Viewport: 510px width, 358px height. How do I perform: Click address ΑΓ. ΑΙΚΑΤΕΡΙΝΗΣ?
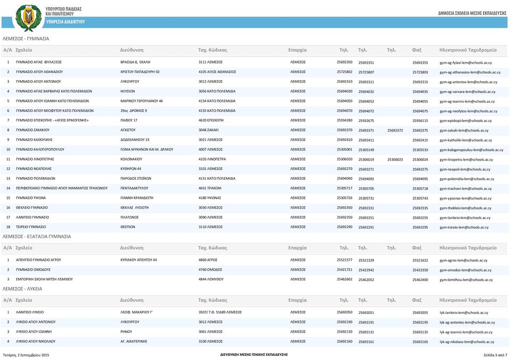point(134,342)
